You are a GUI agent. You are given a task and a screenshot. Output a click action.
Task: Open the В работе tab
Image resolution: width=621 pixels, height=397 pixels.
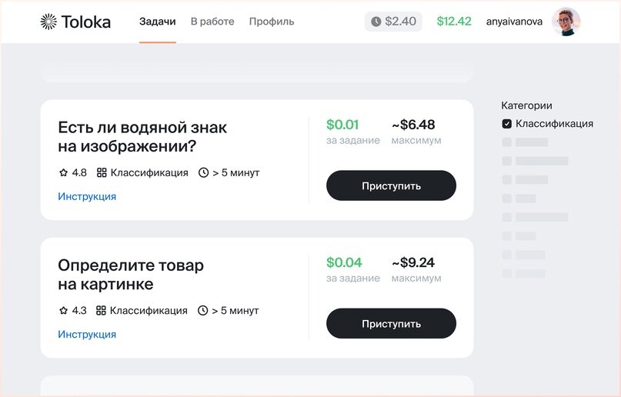212,22
